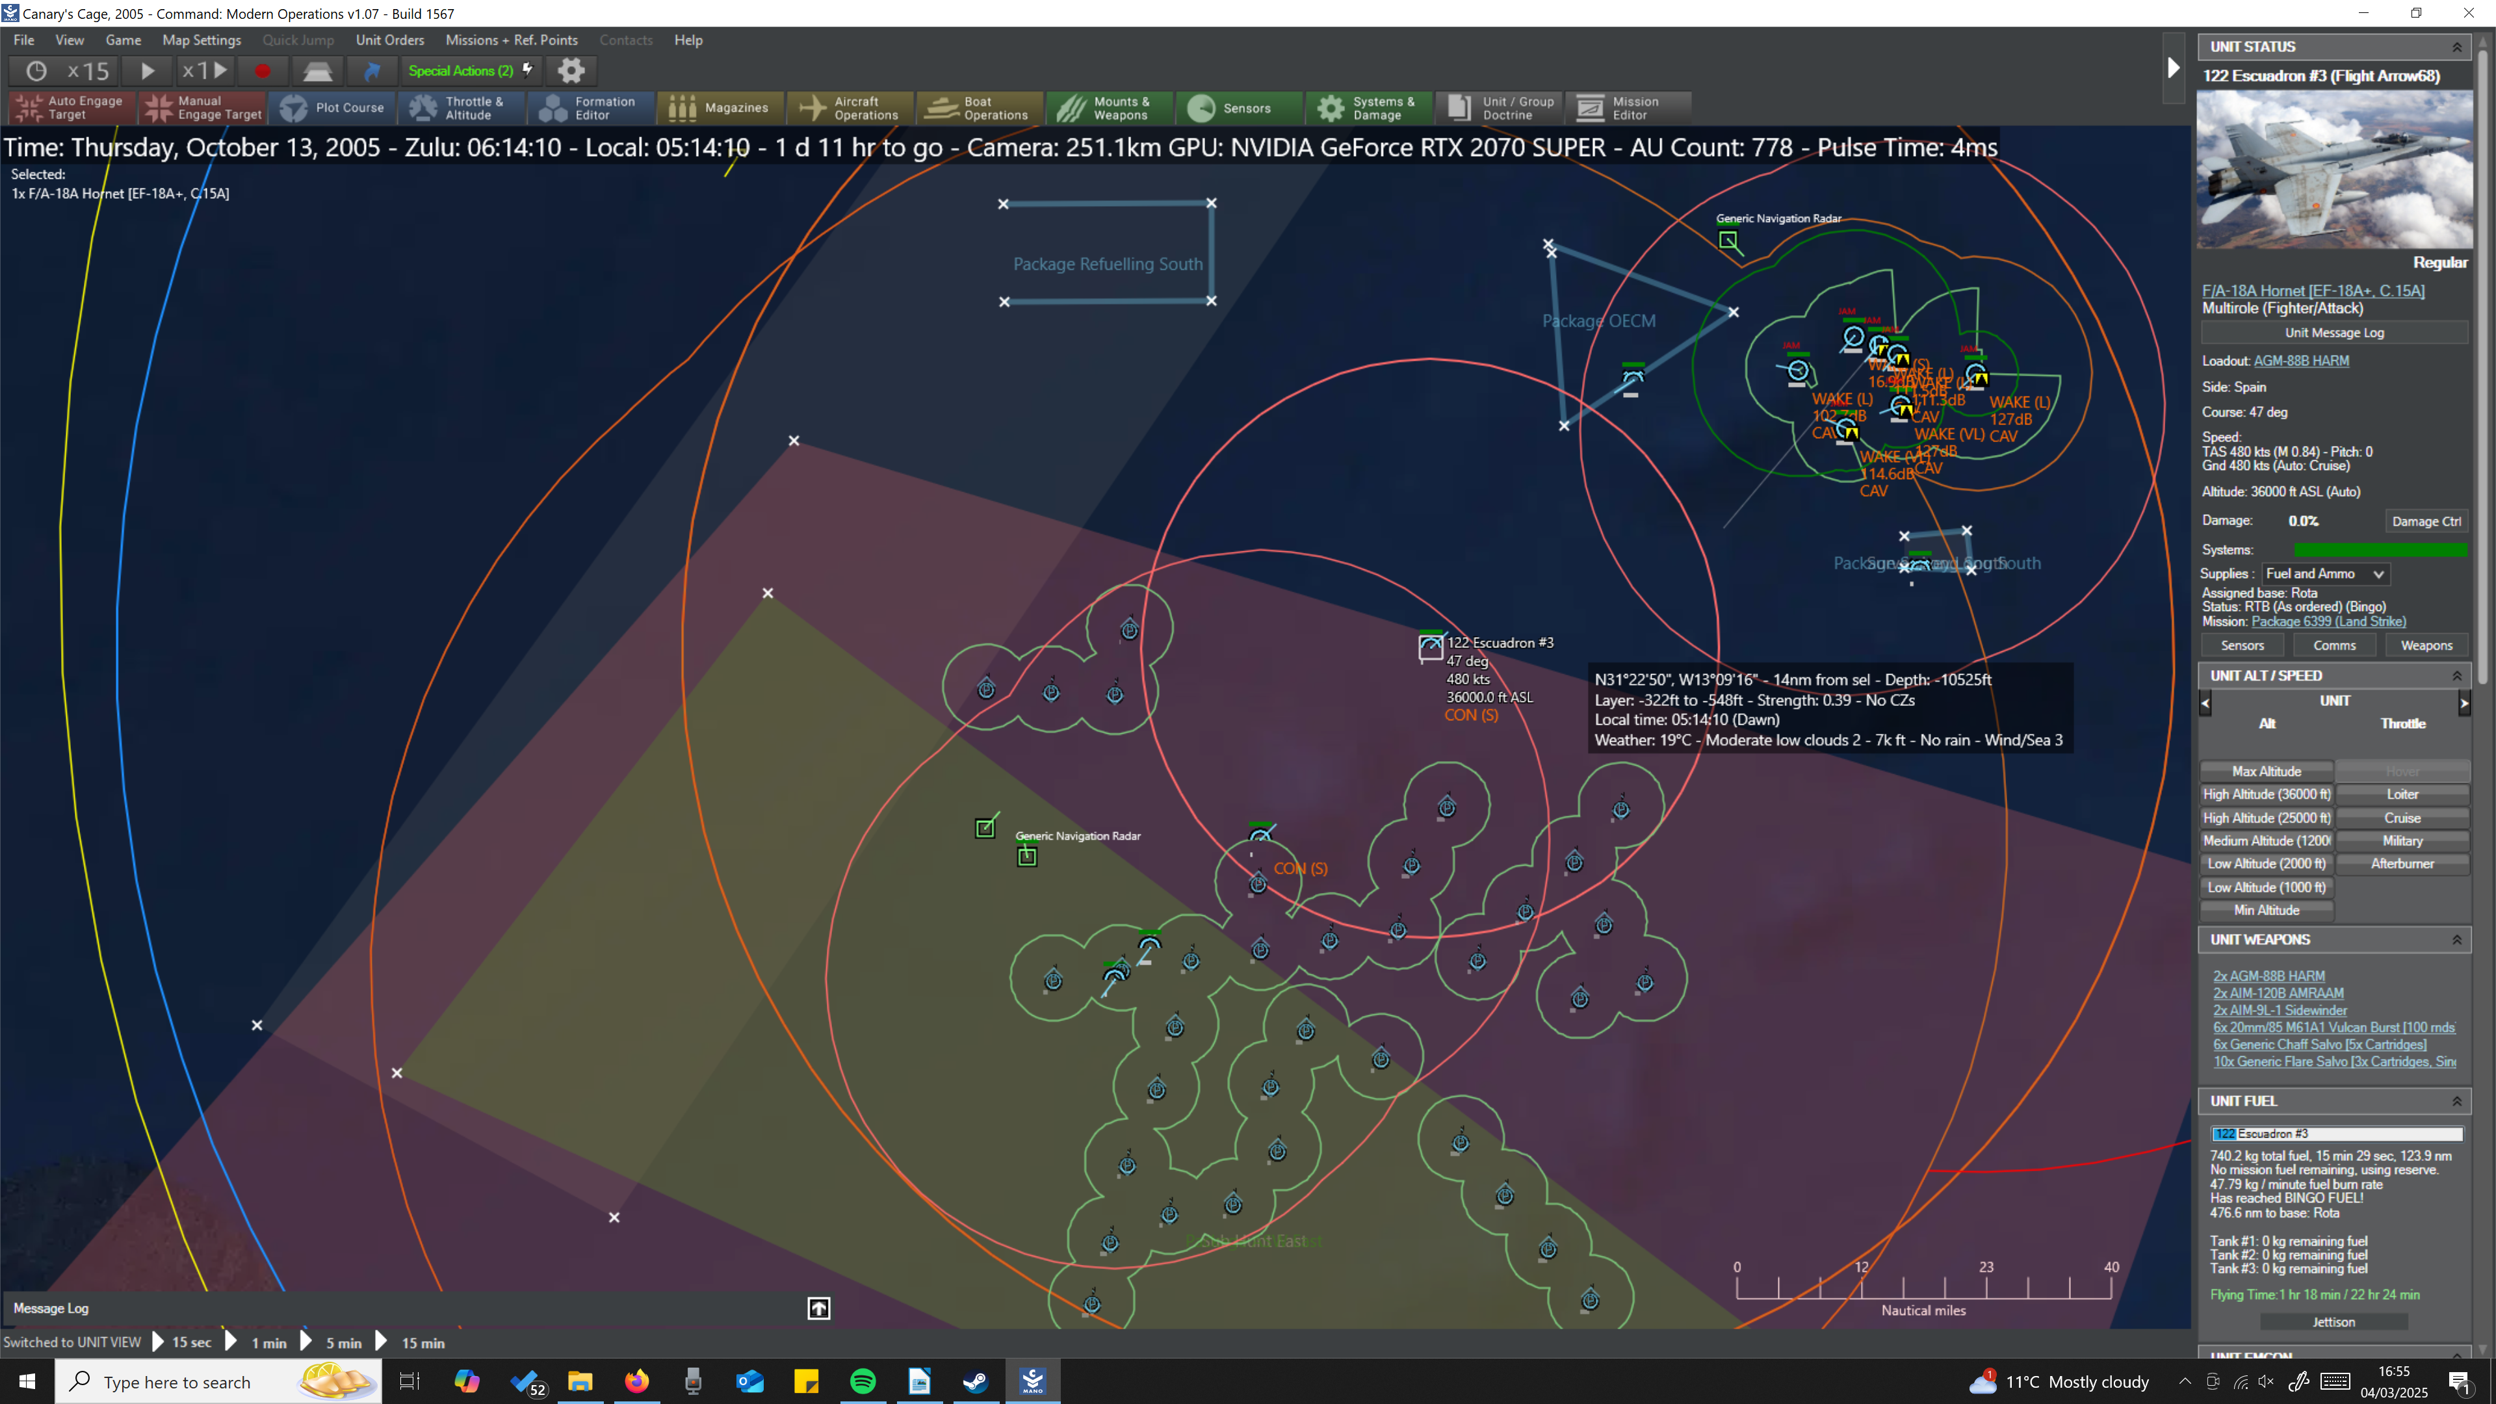Collapse the UNIT ALT / SPEED panel

[x=2456, y=675]
